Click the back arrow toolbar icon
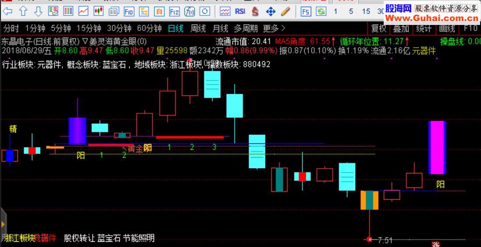The width and height of the screenshot is (481, 247). [7, 12]
